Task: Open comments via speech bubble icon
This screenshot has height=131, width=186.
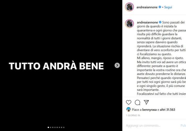Action: click(137, 102)
